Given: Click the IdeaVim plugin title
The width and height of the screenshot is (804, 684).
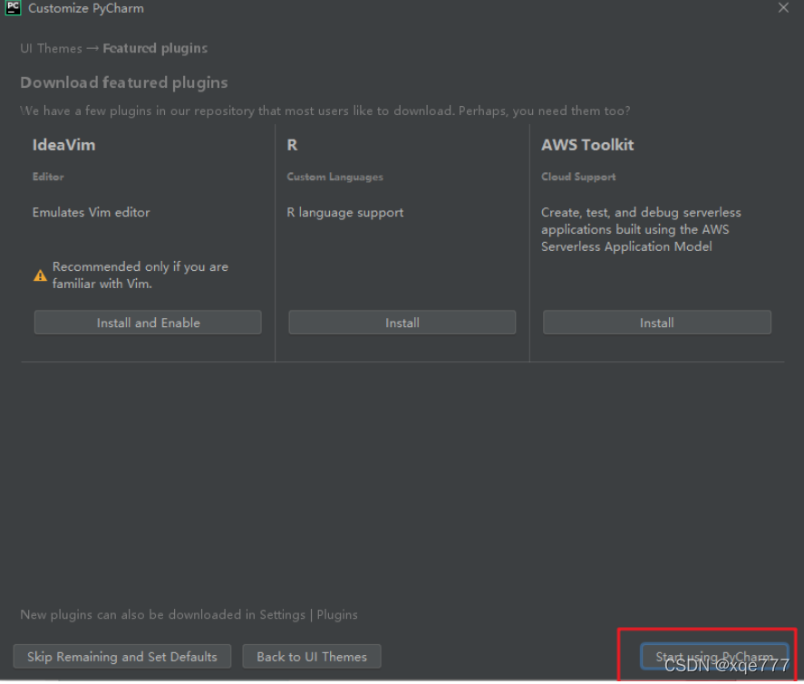Looking at the screenshot, I should pos(63,145).
